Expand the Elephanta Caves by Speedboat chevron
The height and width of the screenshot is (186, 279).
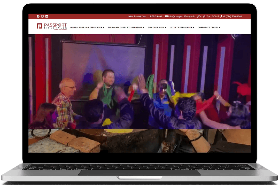144,27
